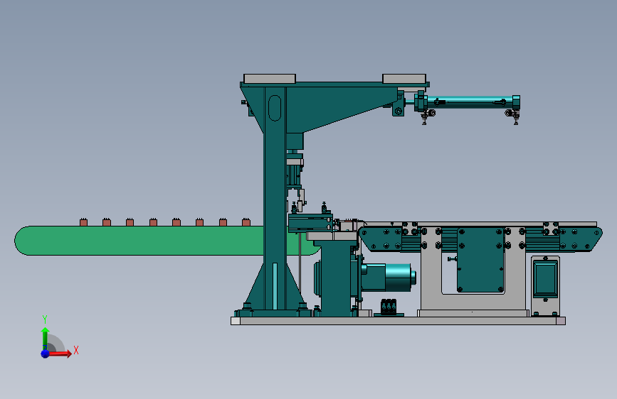Select the small teal panel box at far right
Screen dimensions: 617x399
click(545, 280)
